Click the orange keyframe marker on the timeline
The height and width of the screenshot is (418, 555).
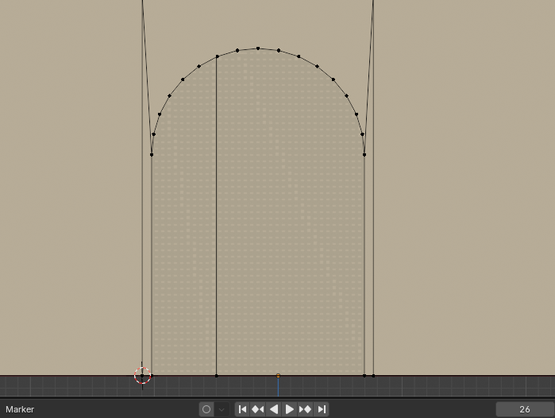[278, 376]
